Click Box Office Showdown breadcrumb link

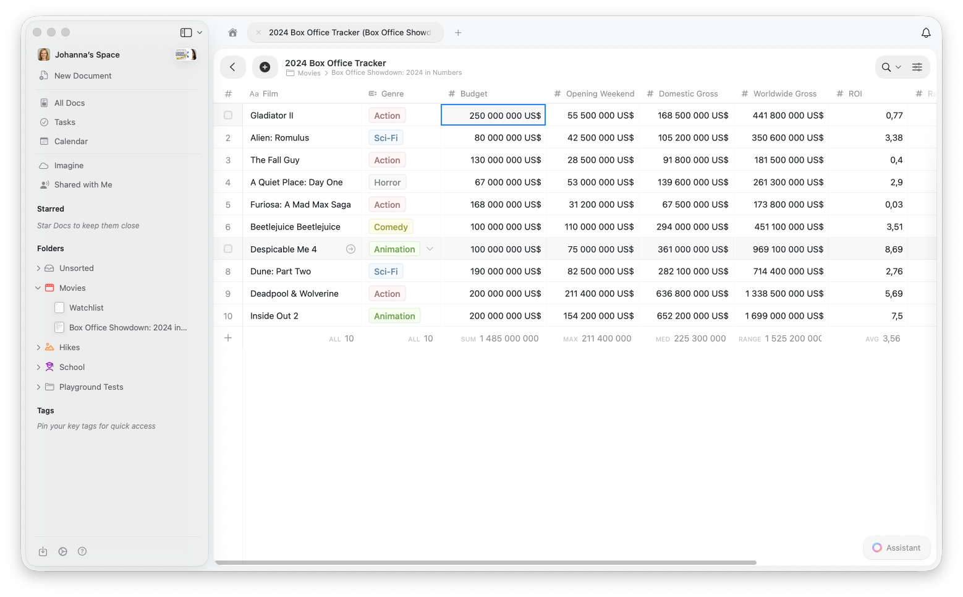coord(396,72)
